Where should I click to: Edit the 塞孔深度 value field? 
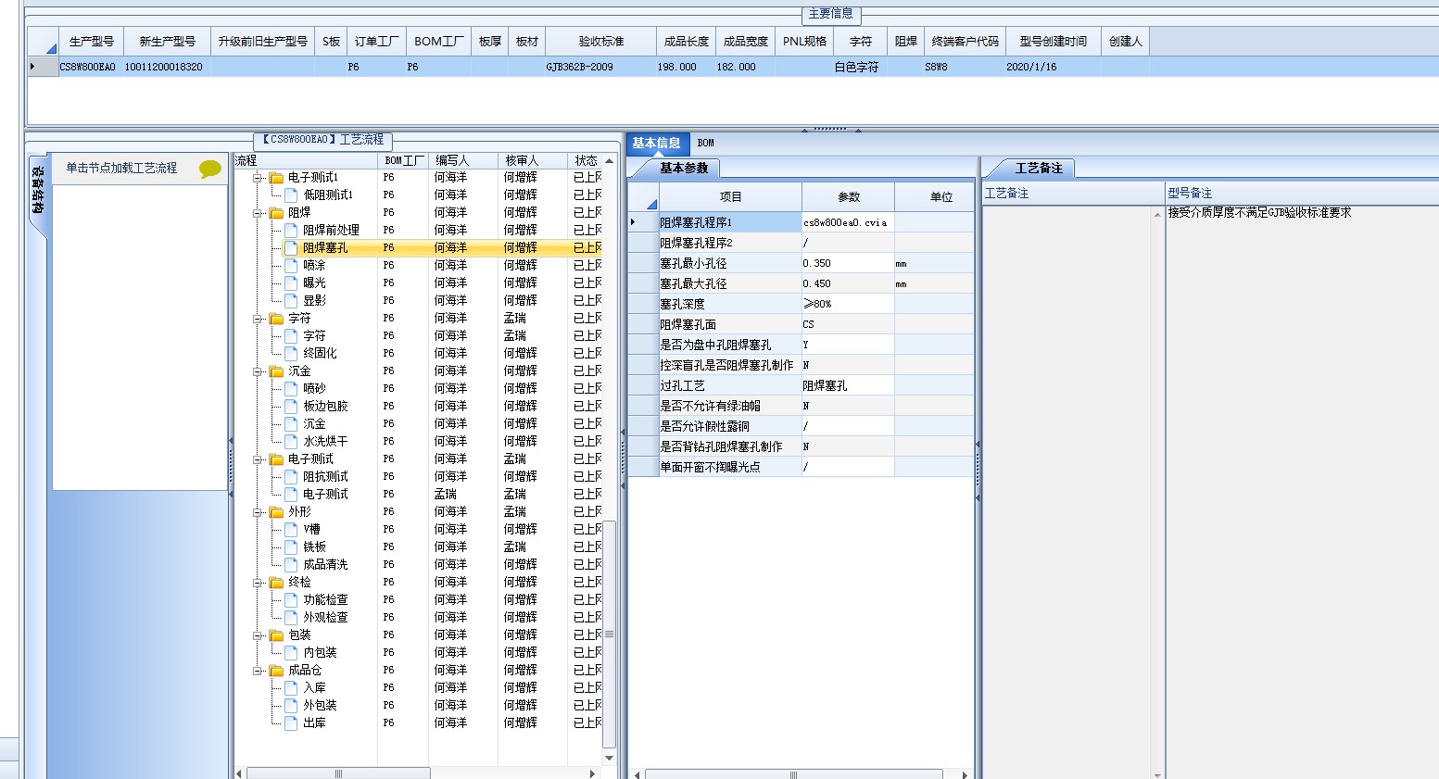847,304
